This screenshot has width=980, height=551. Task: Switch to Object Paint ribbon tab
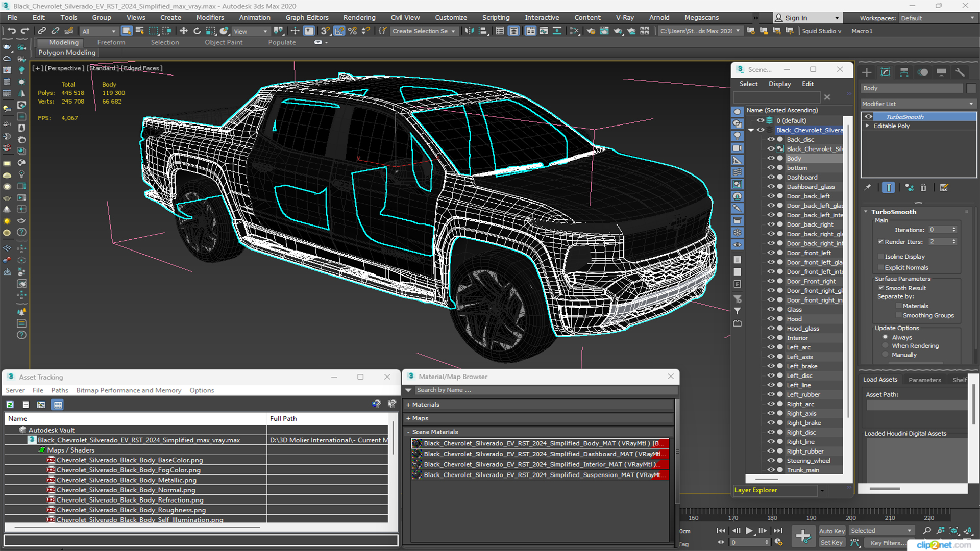click(224, 42)
